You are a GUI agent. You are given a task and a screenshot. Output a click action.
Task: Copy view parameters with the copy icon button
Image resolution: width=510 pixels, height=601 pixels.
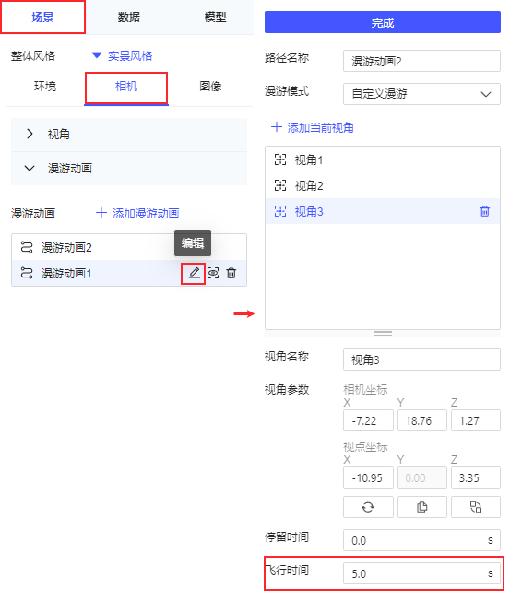point(422,507)
